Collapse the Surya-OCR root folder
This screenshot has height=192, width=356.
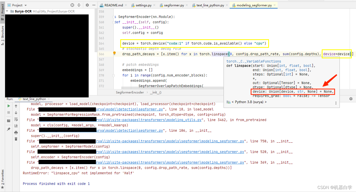(7, 11)
